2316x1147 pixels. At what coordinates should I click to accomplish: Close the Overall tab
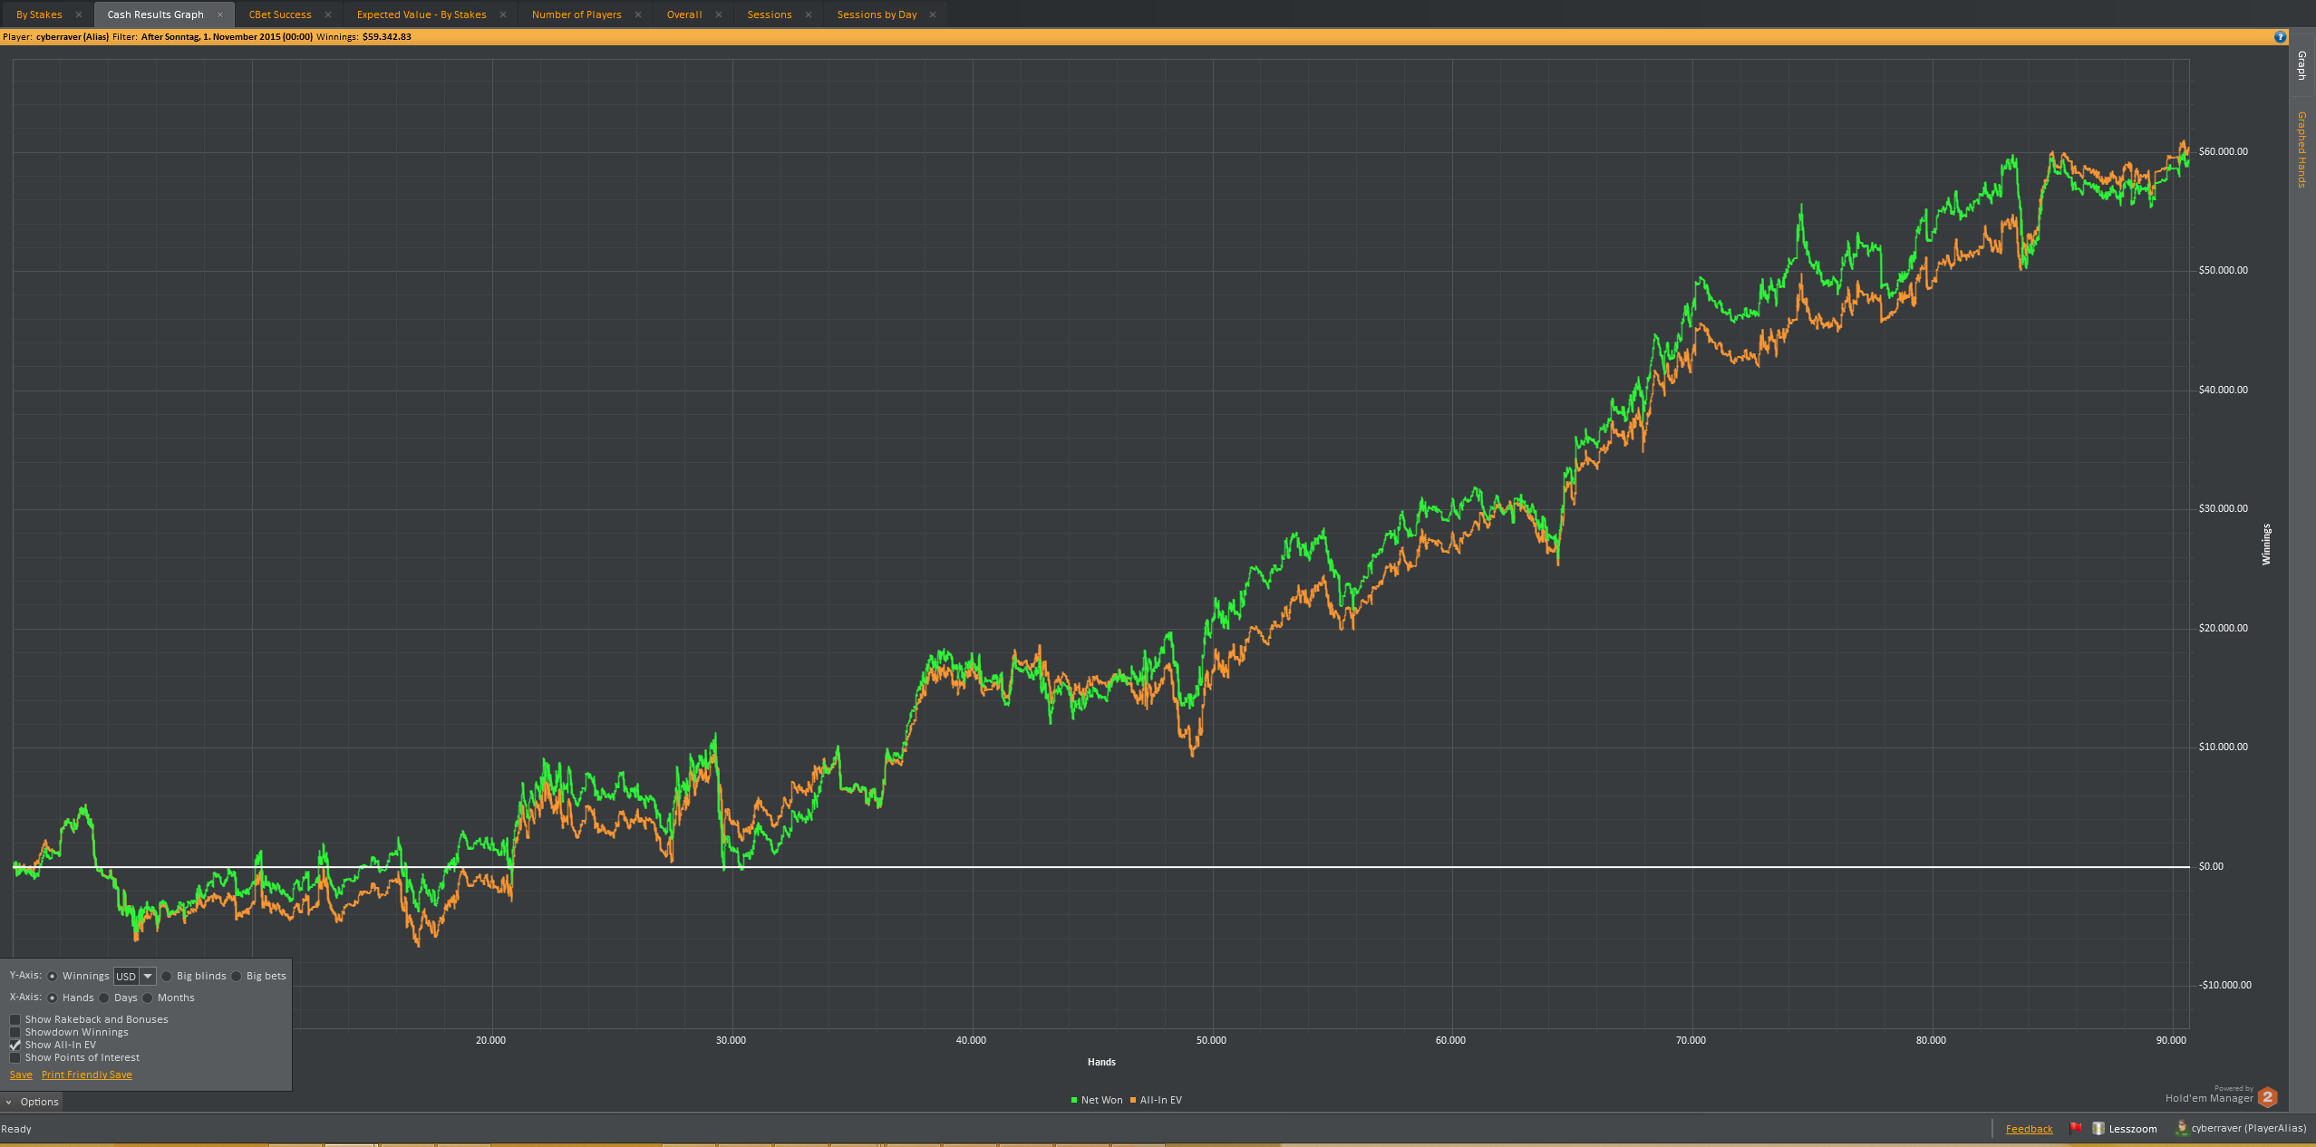pyautogui.click(x=719, y=14)
